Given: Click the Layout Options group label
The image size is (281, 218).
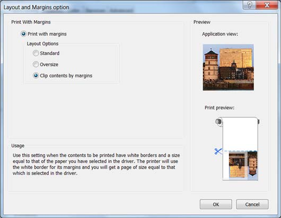Looking at the screenshot, I should click(x=42, y=43).
